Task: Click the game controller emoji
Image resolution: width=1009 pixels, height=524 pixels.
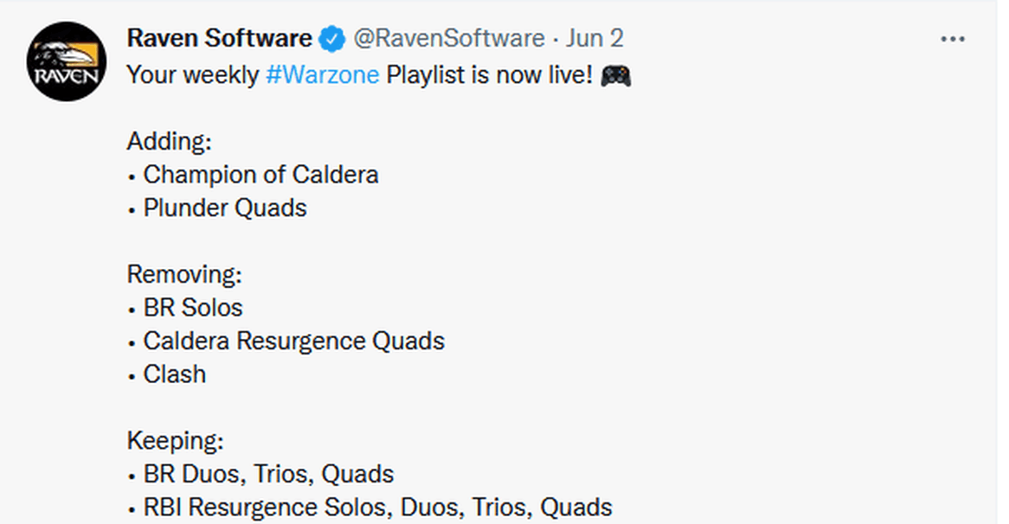Action: coord(616,76)
